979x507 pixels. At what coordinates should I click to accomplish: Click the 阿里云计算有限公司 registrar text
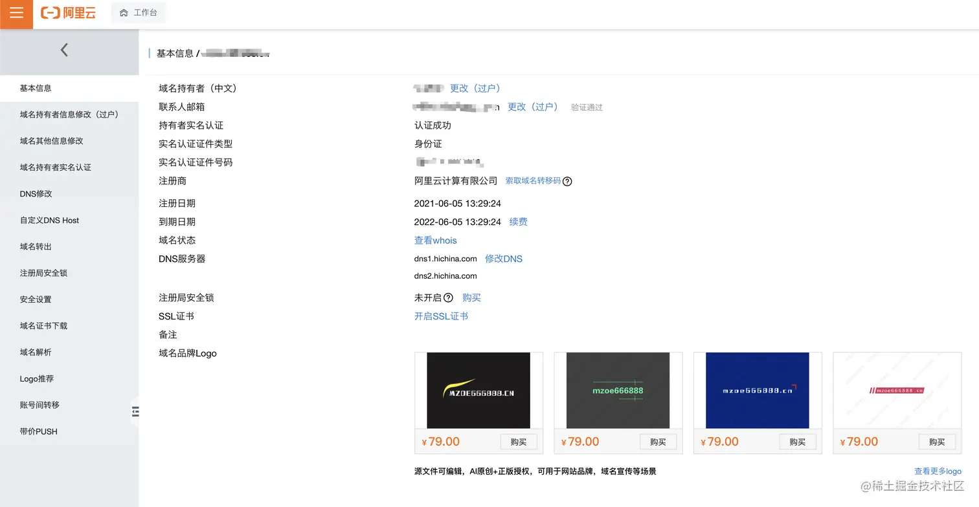click(x=456, y=181)
